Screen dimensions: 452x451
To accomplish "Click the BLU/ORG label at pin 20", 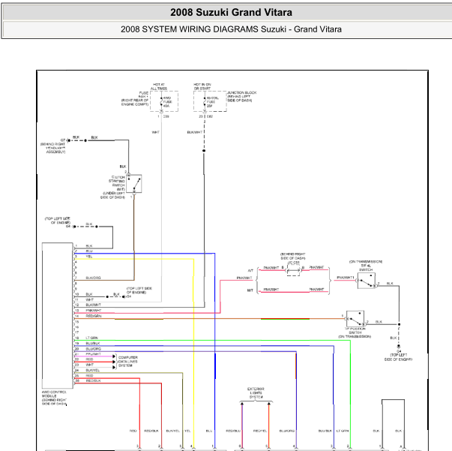I will coord(94,349).
